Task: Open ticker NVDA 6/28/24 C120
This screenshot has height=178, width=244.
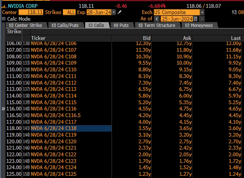Action: [x=54, y=142]
